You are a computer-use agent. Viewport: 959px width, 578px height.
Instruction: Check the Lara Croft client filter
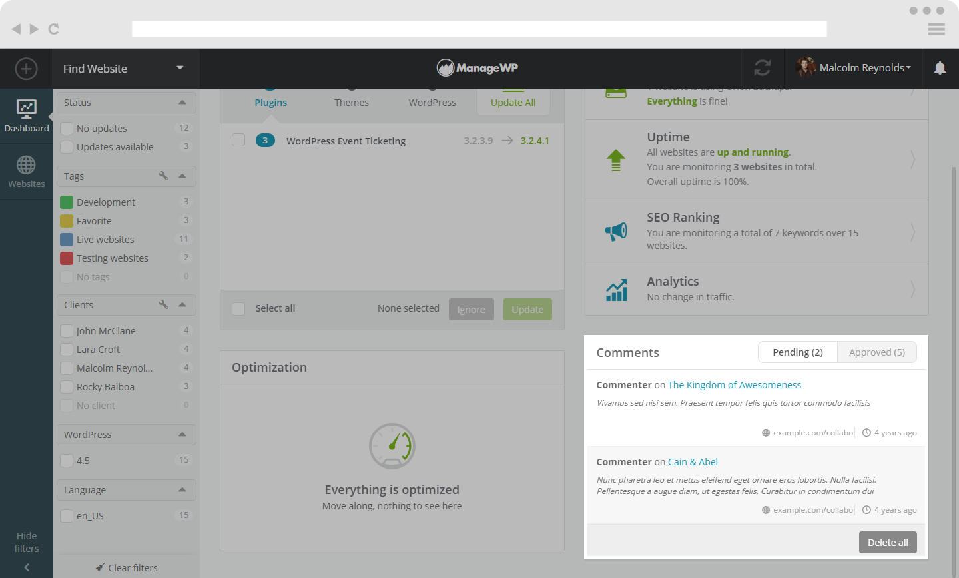click(67, 349)
